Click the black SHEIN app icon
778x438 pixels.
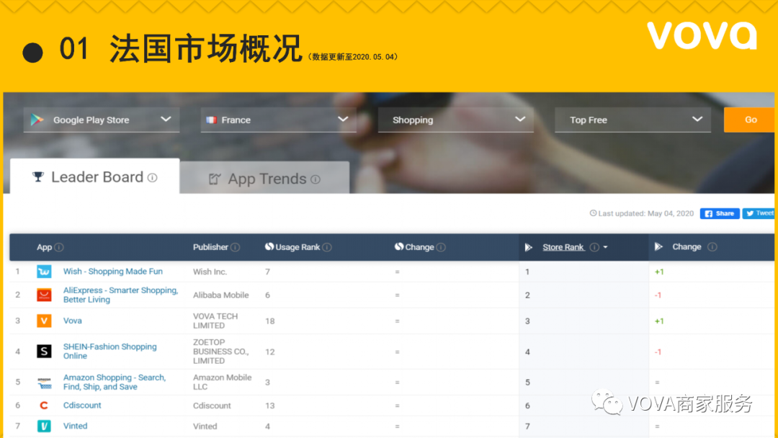point(44,351)
